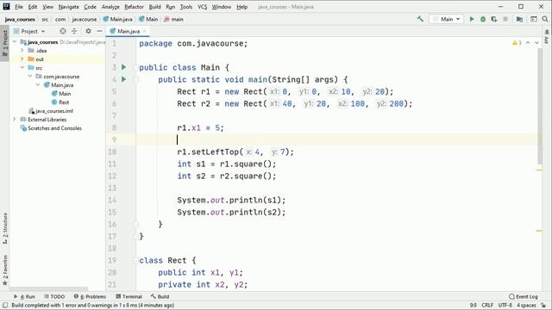
Task: Click javacourse breadcrumb in navigation bar
Action: point(85,19)
